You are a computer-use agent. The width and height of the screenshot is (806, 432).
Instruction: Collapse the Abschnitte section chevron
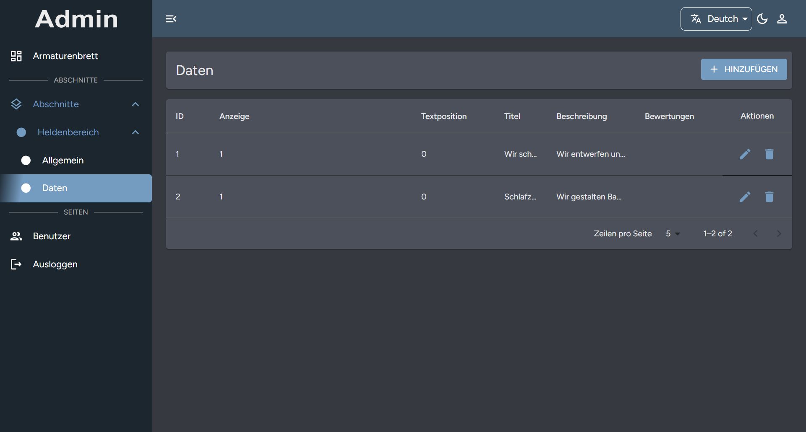tap(135, 104)
